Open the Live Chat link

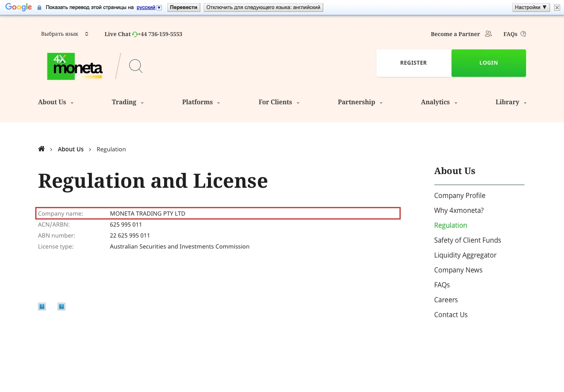[117, 34]
